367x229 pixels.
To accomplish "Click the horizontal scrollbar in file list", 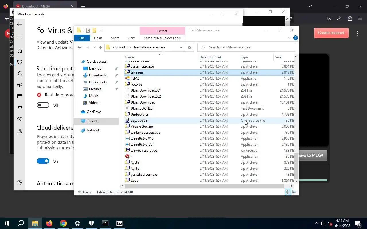I will 204,186.
